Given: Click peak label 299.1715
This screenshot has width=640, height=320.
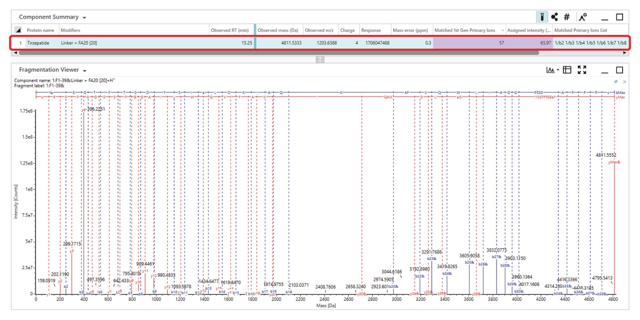Looking at the screenshot, I should pos(72,244).
